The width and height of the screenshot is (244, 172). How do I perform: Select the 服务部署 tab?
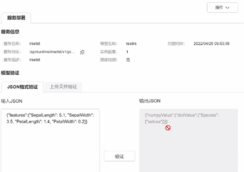pos(16,18)
